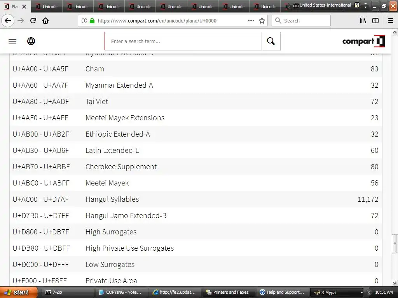Switch to Help and Support taskbar window

point(282,292)
